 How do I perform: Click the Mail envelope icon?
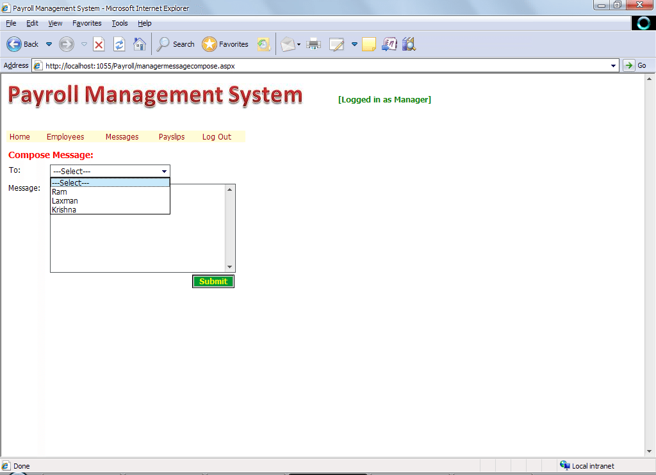288,44
